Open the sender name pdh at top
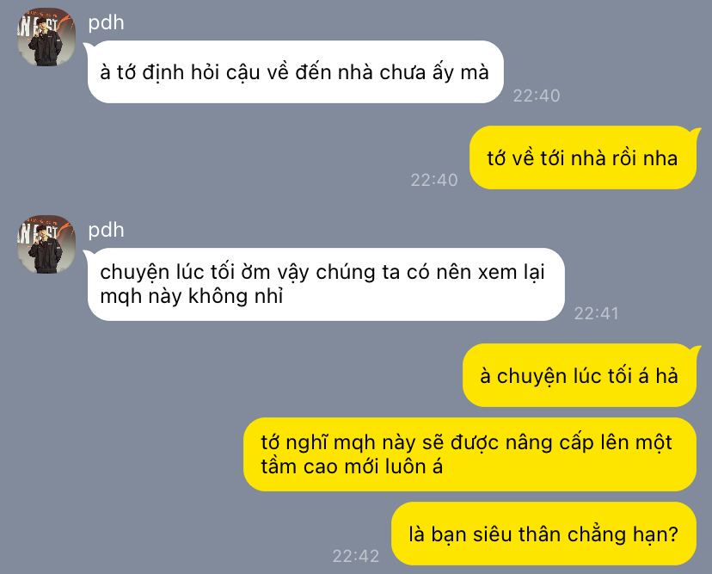Screen dimensions: 712x574 click(106, 22)
